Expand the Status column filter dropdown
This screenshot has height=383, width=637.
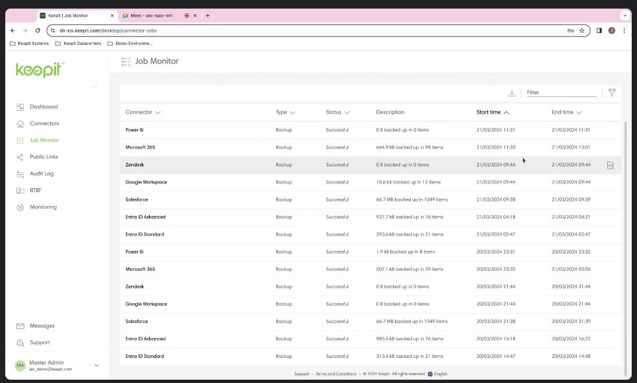pyautogui.click(x=347, y=113)
